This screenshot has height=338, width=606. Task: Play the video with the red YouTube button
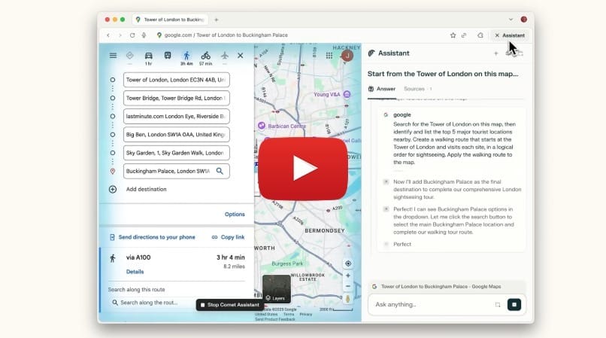pos(303,169)
